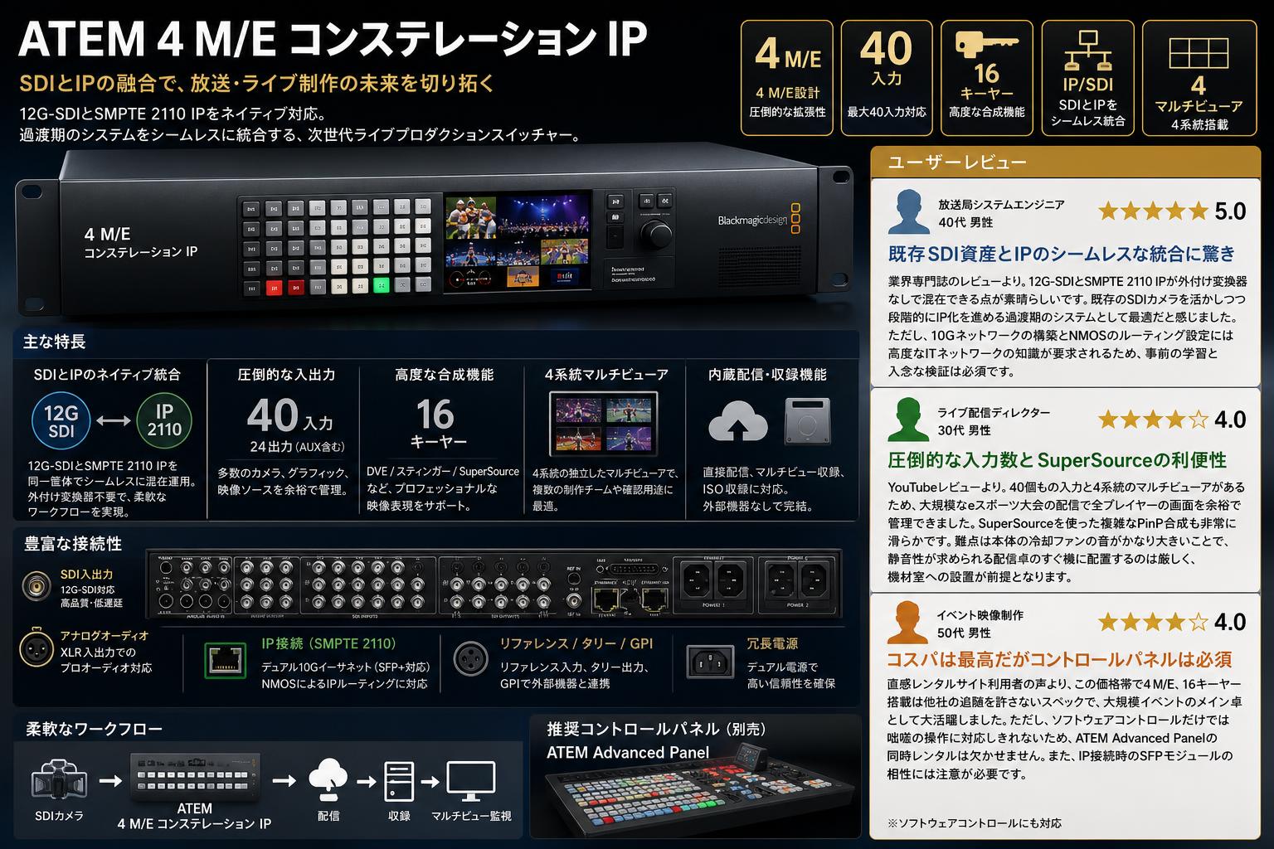Click the 内蔵配信・収録機能 feature title
1274x849 pixels.
(x=767, y=375)
